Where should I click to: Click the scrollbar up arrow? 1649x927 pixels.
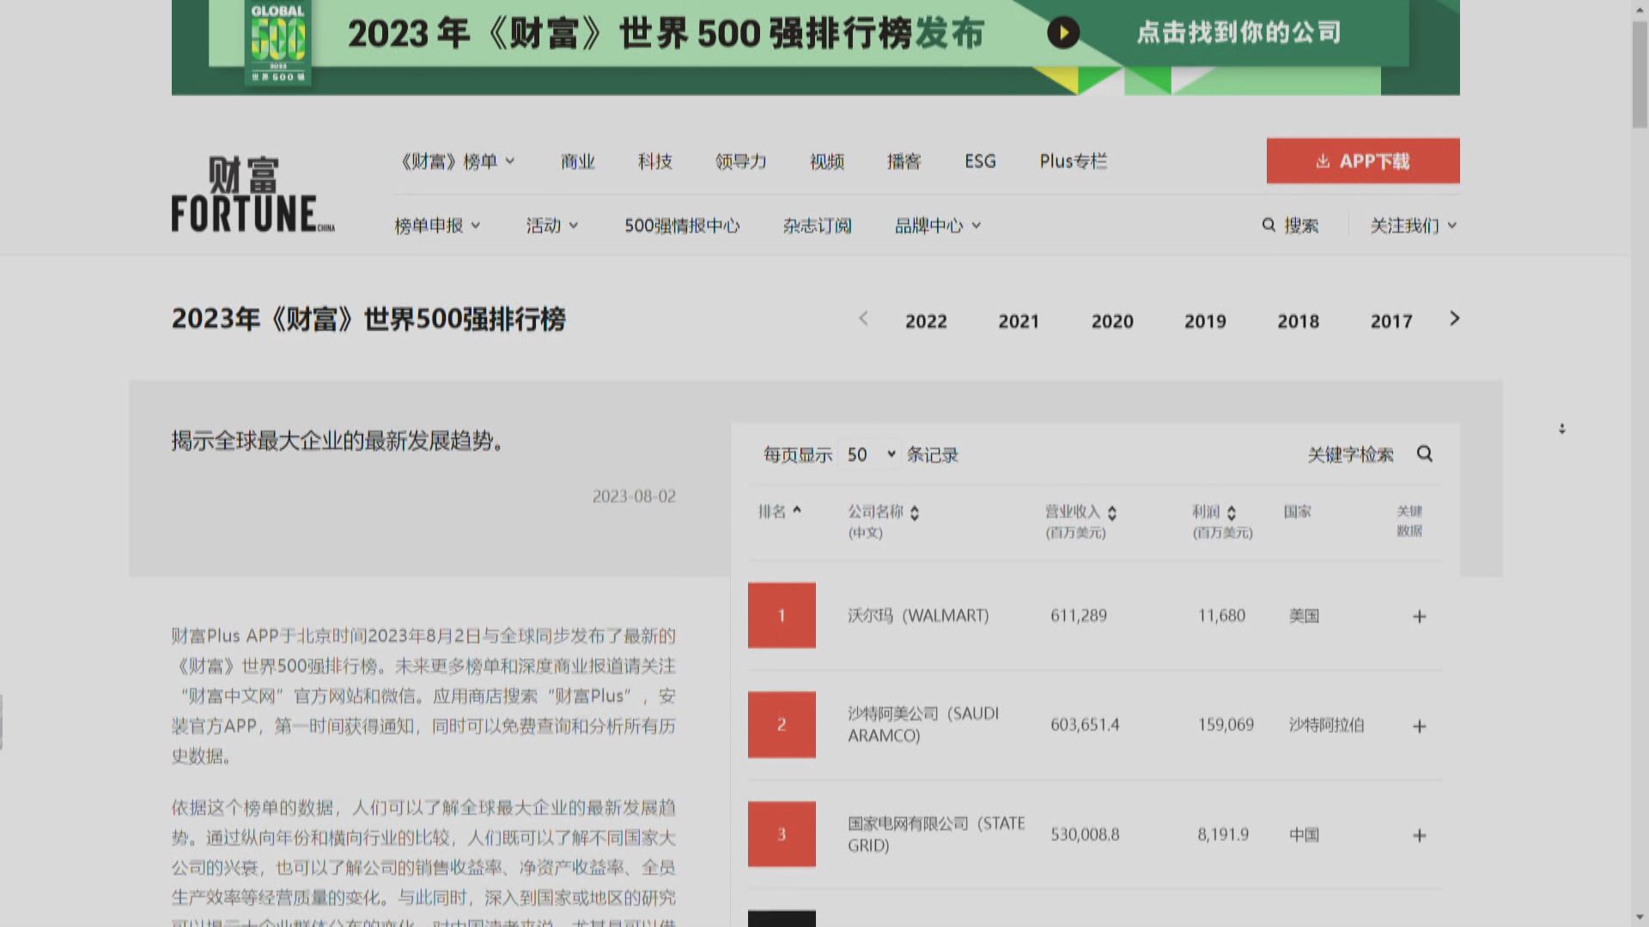click(1640, 9)
